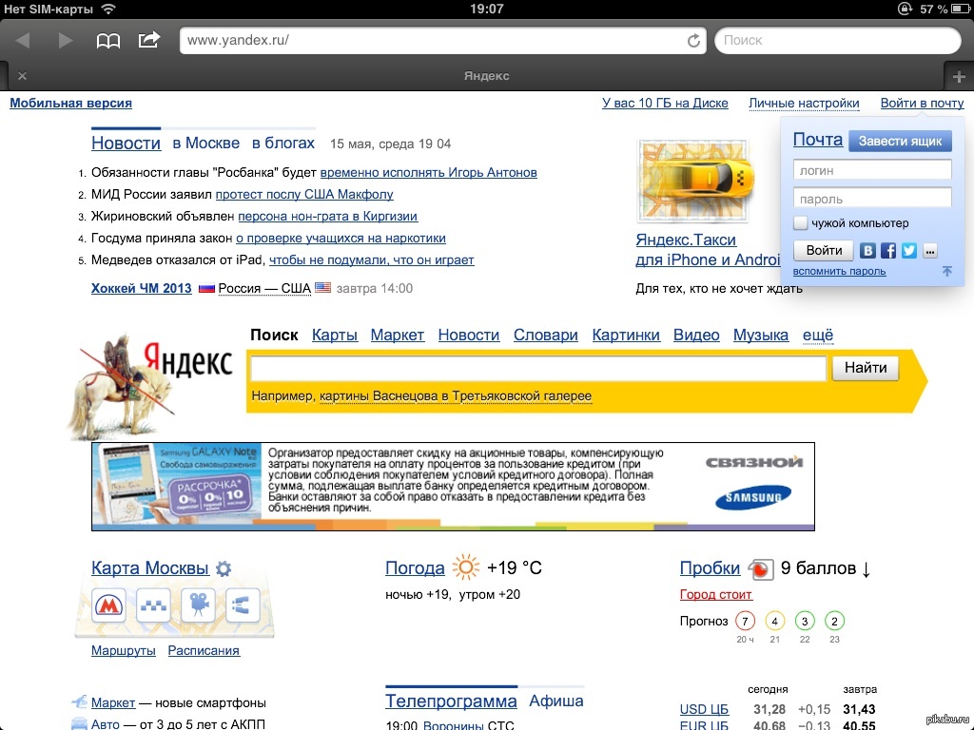
Task: Focus the логин input field
Action: [872, 169]
